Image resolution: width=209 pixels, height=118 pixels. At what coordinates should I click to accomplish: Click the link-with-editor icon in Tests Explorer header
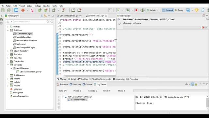[45, 16]
